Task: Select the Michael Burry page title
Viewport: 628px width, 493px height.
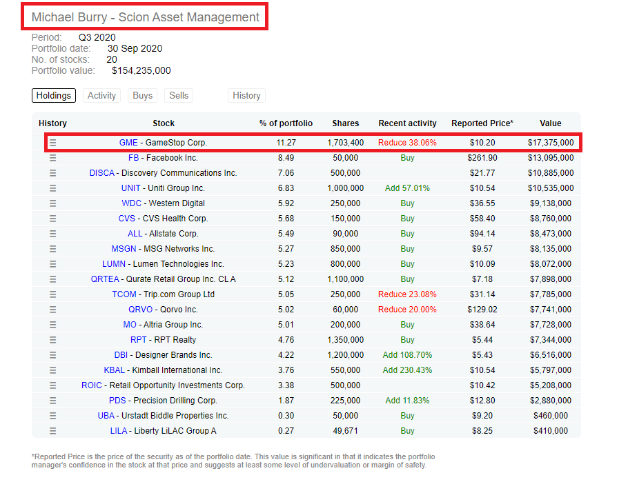Action: (x=146, y=17)
